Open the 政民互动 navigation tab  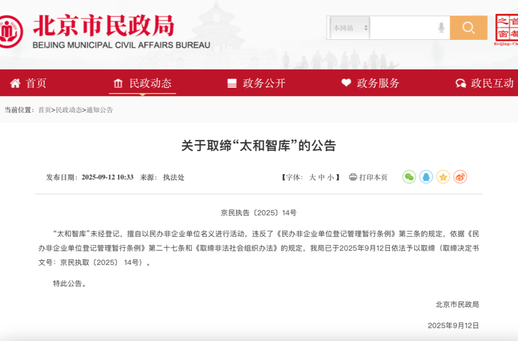[492, 83]
